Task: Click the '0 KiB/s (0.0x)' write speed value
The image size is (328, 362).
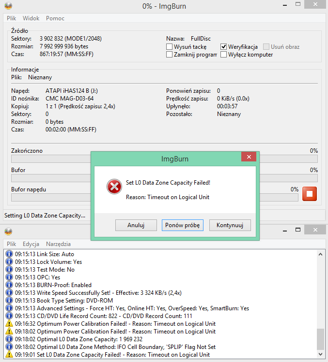Action: coord(233,99)
